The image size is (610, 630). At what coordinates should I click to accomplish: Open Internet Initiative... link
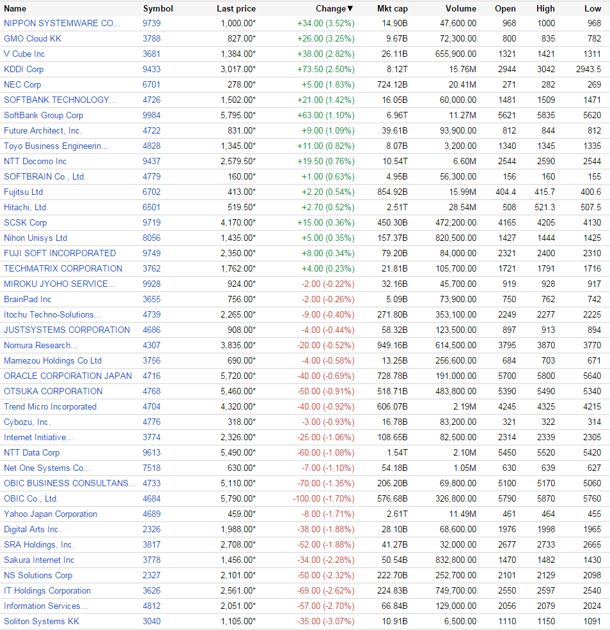tap(38, 437)
